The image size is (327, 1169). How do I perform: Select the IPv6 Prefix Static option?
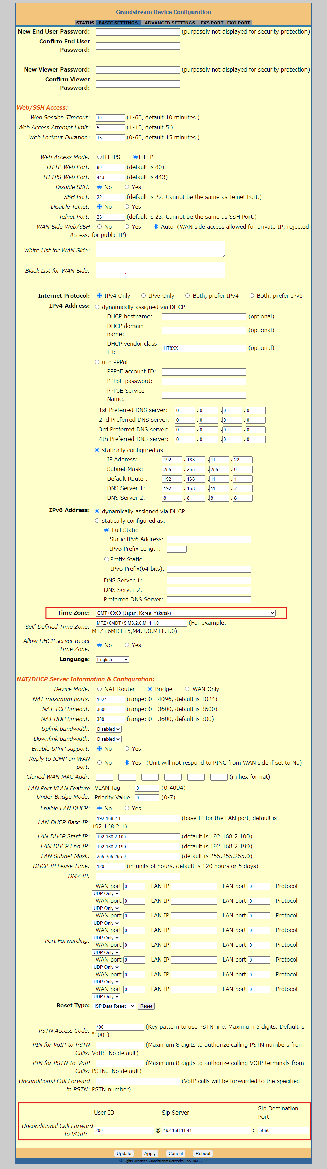[x=107, y=560]
